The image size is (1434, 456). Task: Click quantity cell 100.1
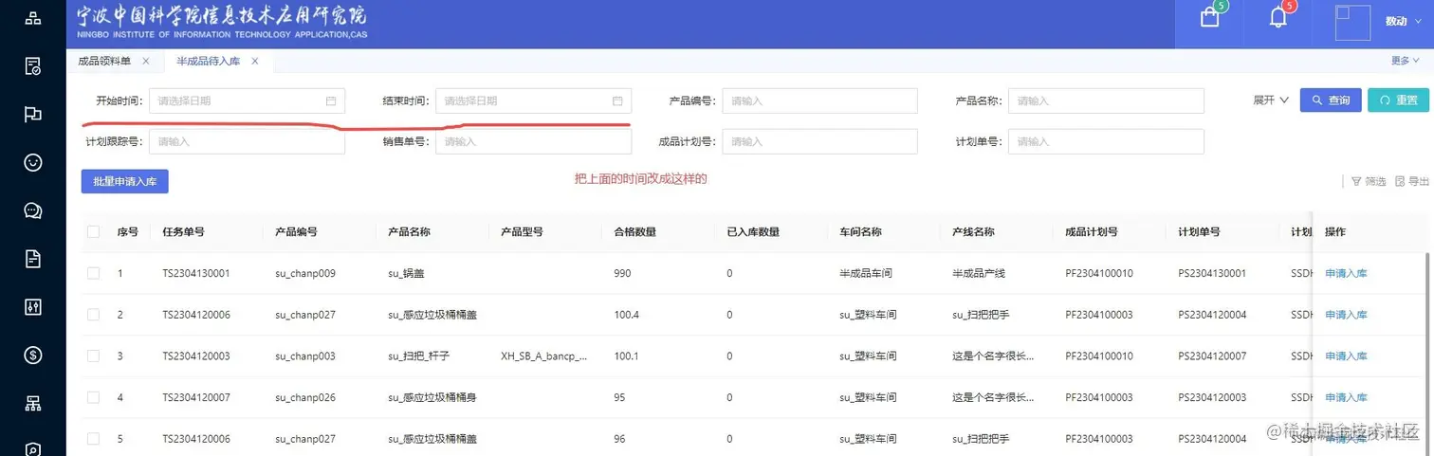pyautogui.click(x=626, y=356)
